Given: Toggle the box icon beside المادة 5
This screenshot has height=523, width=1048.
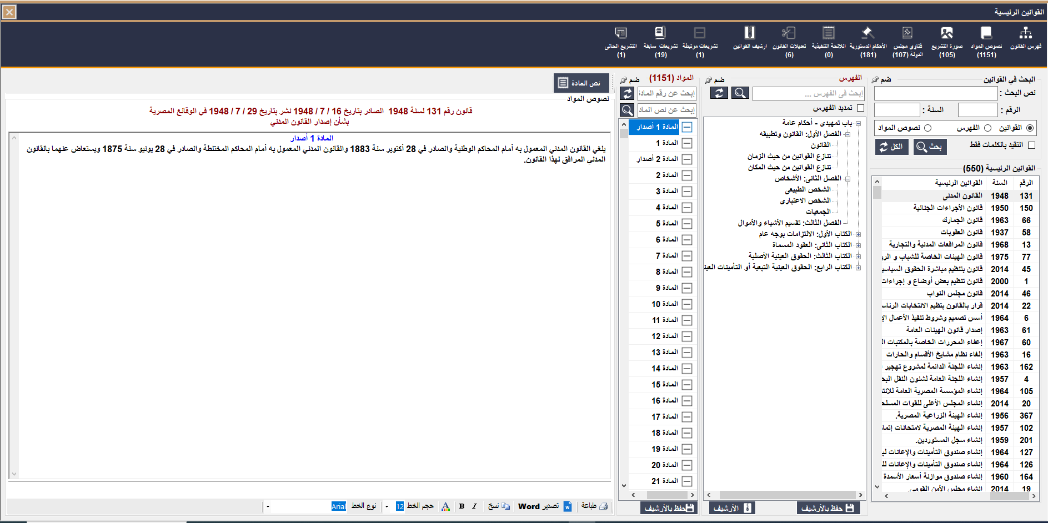Looking at the screenshot, I should [x=687, y=224].
